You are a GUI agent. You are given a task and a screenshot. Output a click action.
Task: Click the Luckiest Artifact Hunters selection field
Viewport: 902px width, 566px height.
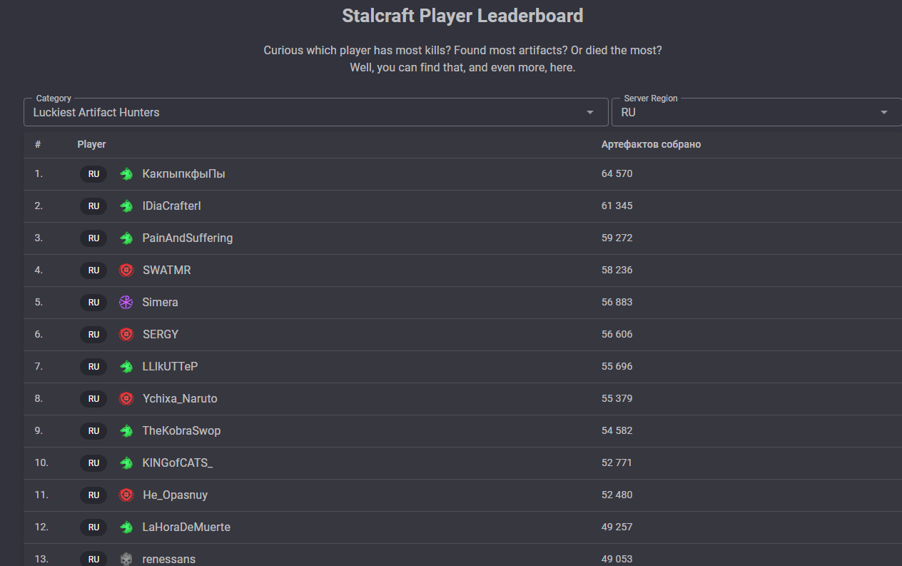pos(300,112)
